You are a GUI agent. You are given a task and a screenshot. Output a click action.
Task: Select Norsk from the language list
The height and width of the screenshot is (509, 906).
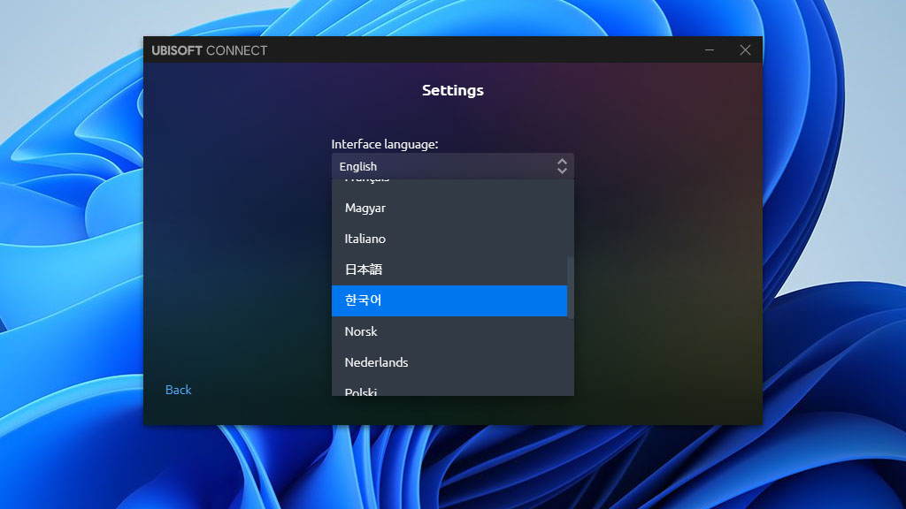click(449, 332)
